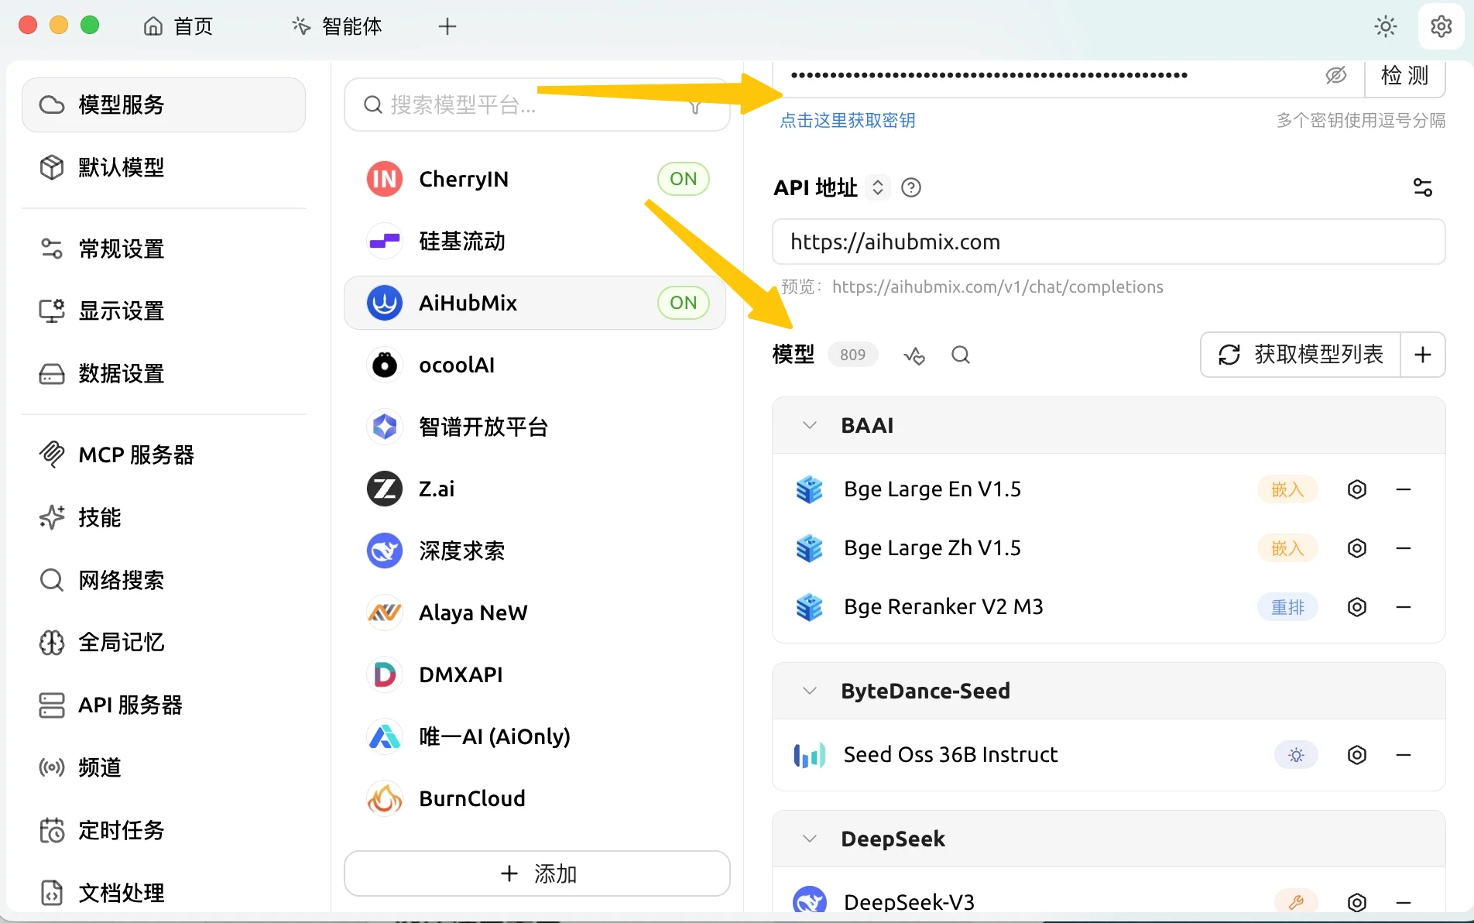1474x923 pixels.
Task: Open API address advanced settings sliders icon
Action: (x=1423, y=187)
